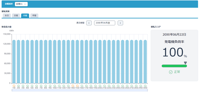Click the 正常 check circle icon
Screen dimensions: 201x94
click(171, 72)
